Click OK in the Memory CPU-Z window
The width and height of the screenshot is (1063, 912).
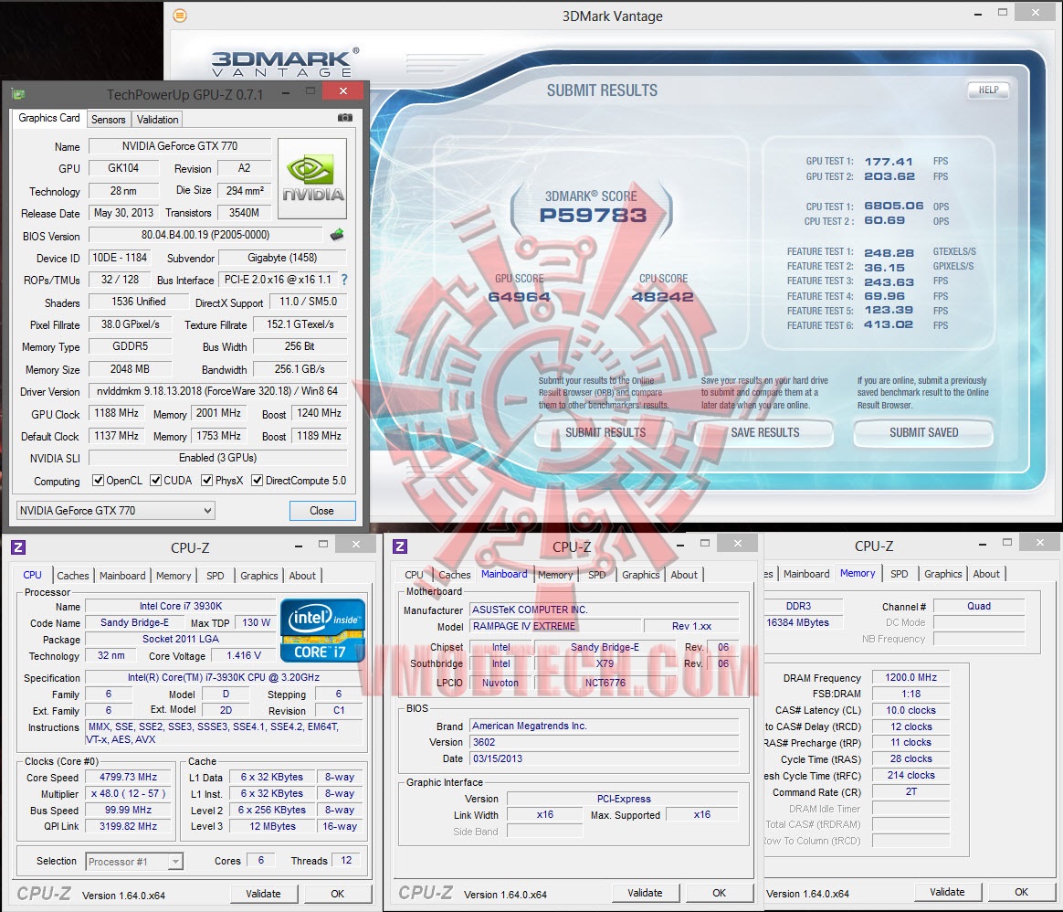pos(1022,892)
